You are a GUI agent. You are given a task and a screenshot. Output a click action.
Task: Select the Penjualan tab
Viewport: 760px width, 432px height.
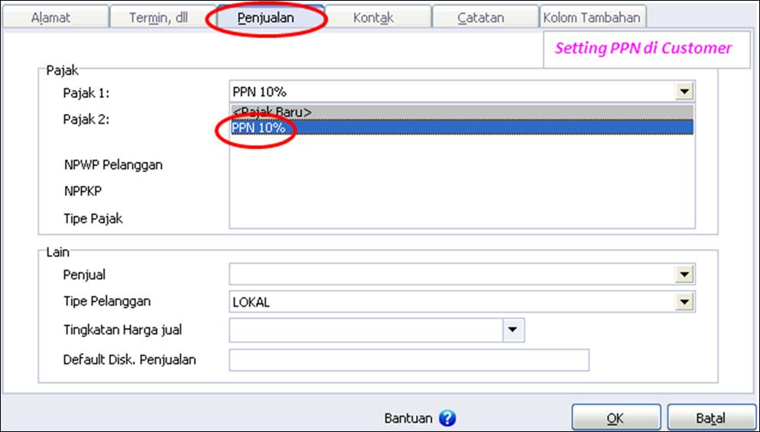270,18
